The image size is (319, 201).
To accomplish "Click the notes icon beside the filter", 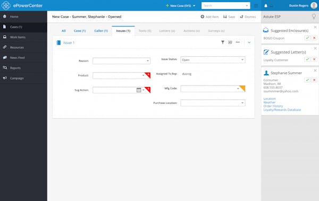I will [230, 42].
